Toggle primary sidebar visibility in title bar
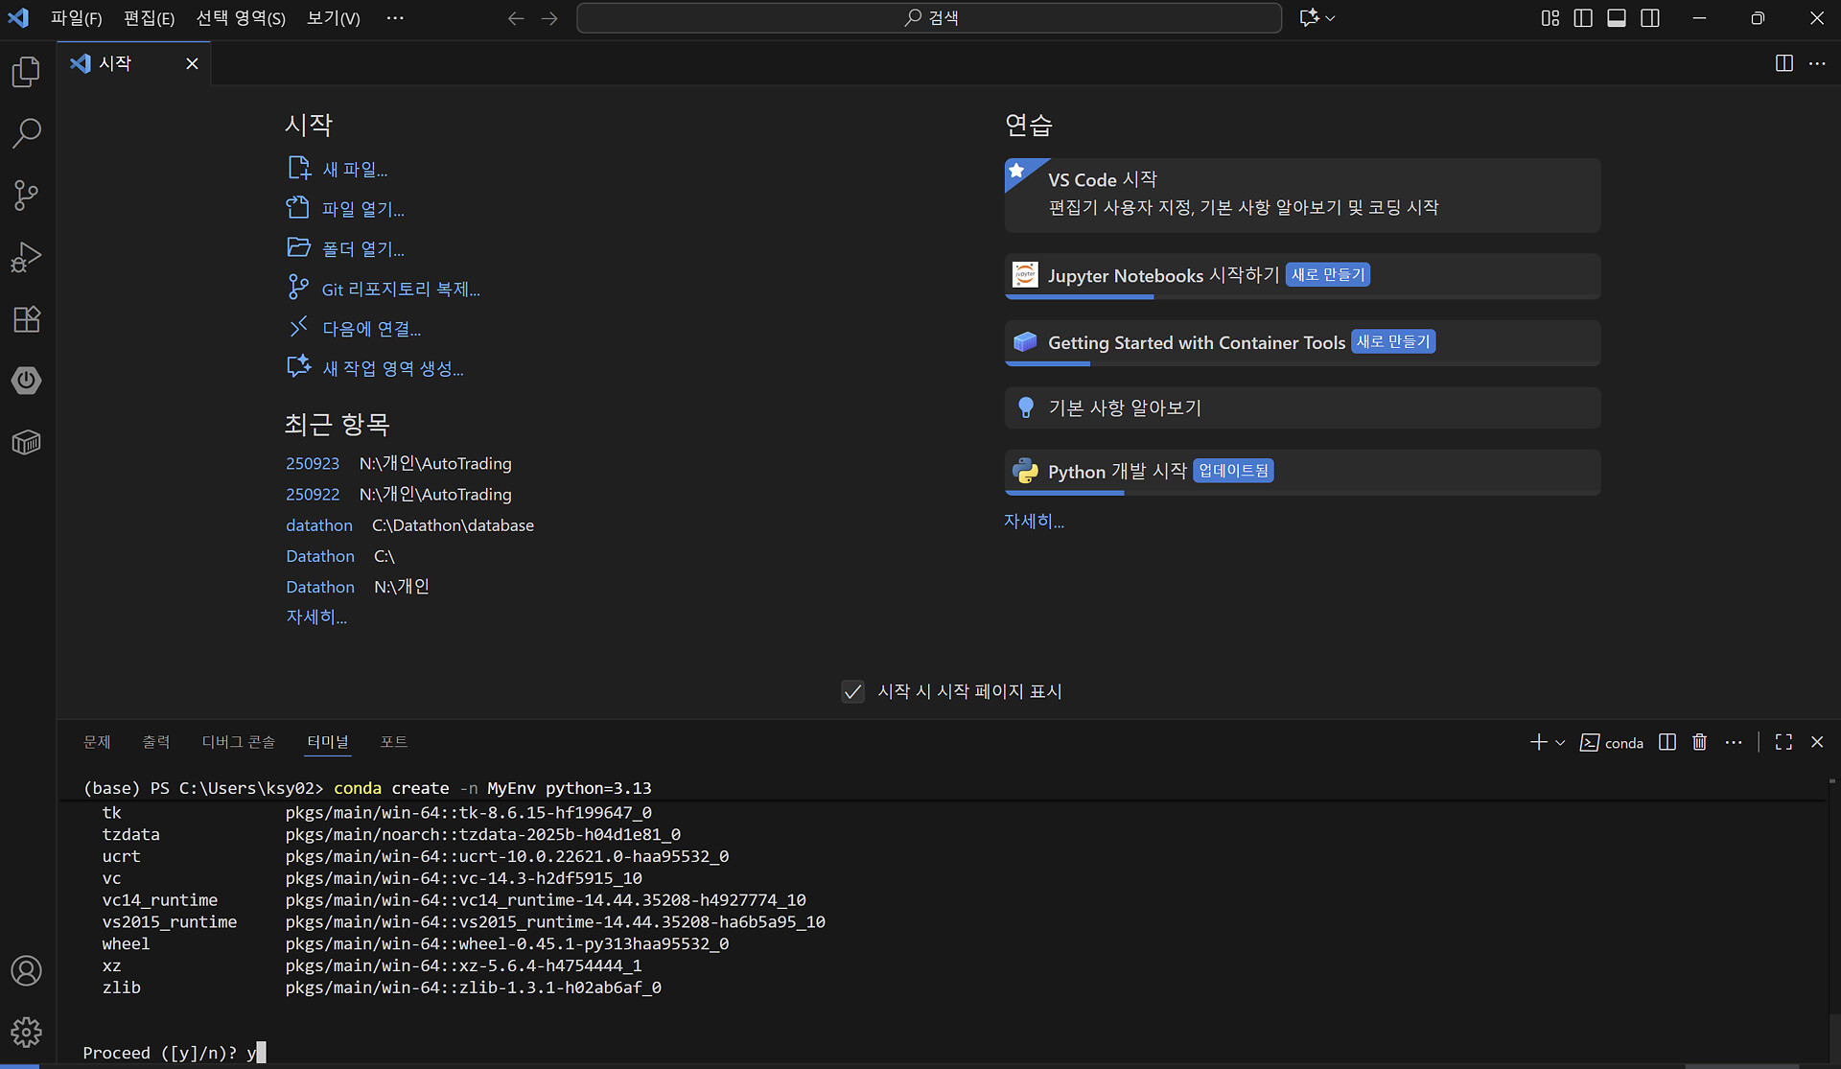The width and height of the screenshot is (1841, 1069). (1583, 18)
